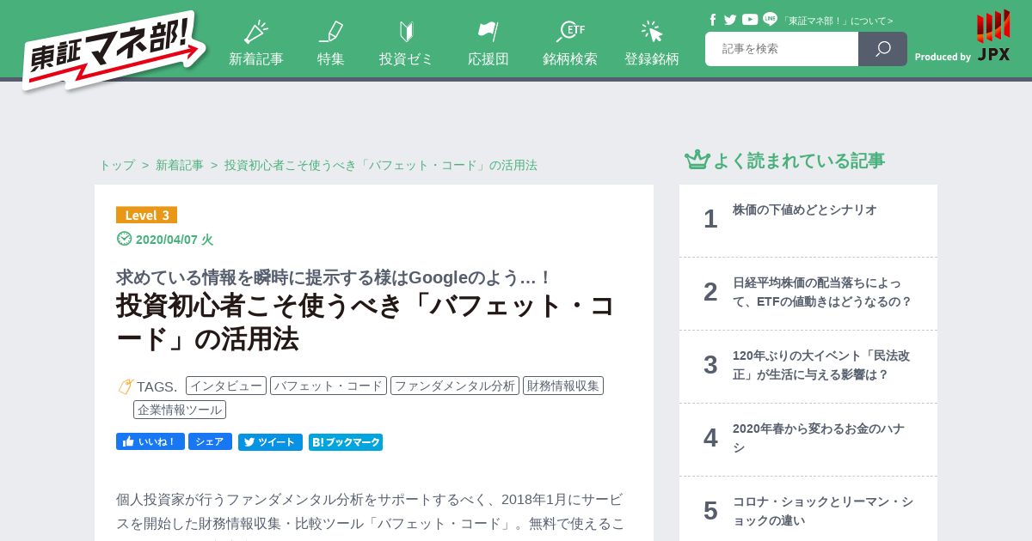Select the ファンダメンタル分析 tag
This screenshot has width=1032, height=541.
[455, 386]
